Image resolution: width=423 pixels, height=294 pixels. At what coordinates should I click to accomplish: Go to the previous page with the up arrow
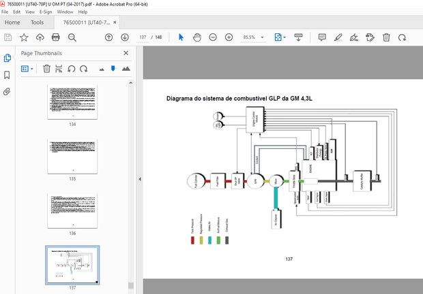[x=108, y=37]
